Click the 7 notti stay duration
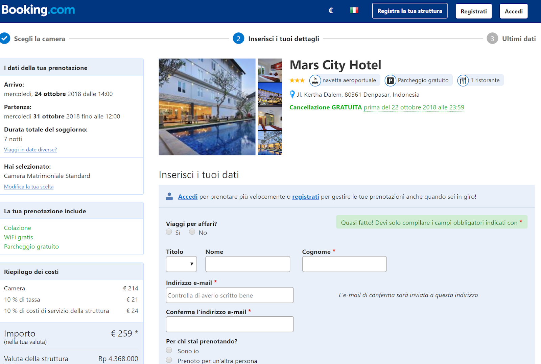Screen dimensions: 541x364 tap(13, 139)
